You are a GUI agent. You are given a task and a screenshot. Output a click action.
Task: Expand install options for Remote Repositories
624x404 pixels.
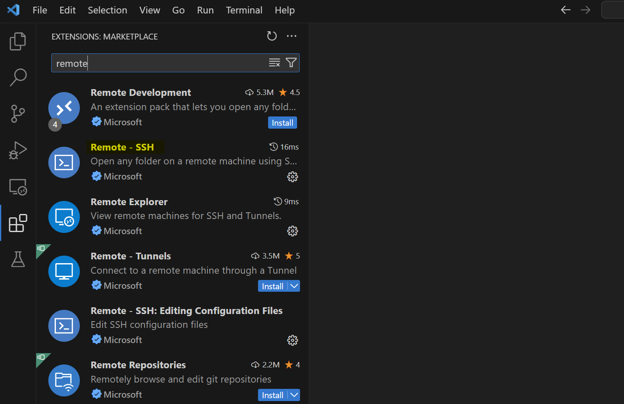coord(294,395)
